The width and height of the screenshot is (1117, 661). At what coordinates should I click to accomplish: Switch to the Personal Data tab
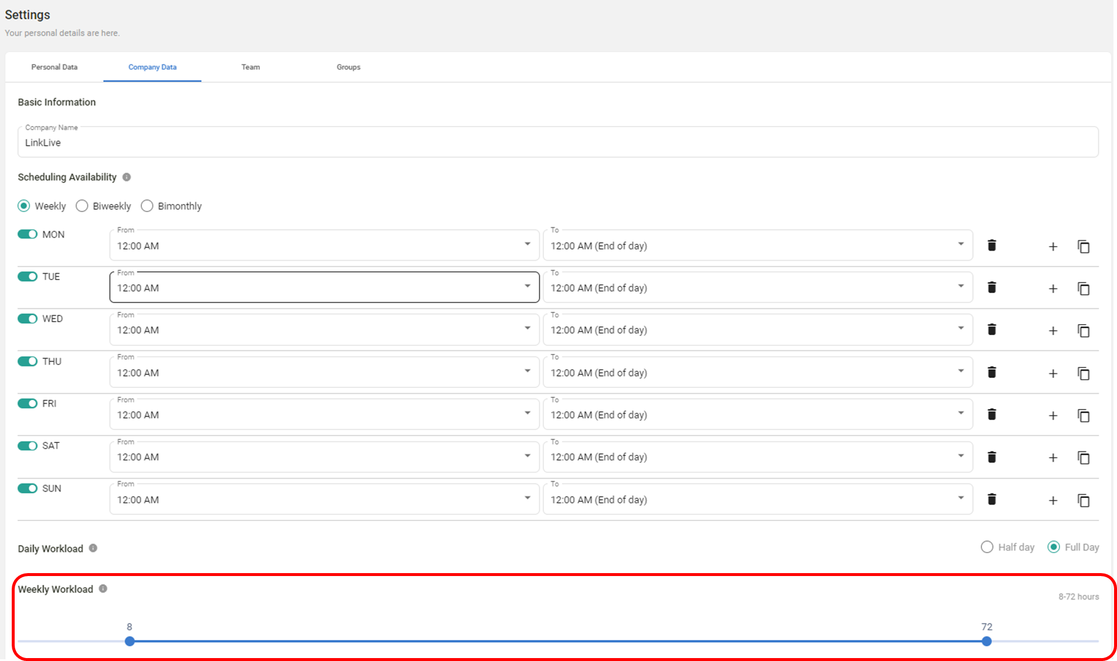pos(55,67)
